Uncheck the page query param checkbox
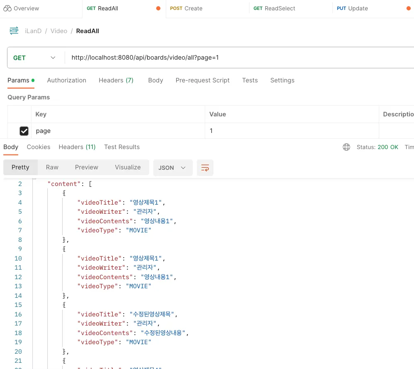The height and width of the screenshot is (369, 414). click(x=24, y=131)
